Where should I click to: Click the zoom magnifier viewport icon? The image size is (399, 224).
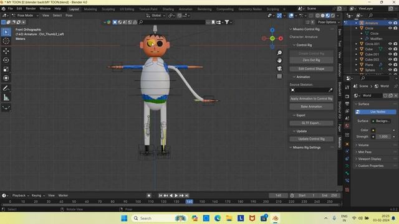(x=279, y=52)
